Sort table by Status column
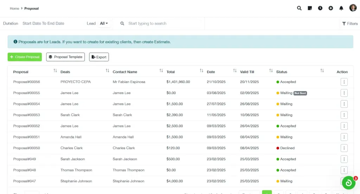 pyautogui.click(x=322, y=71)
